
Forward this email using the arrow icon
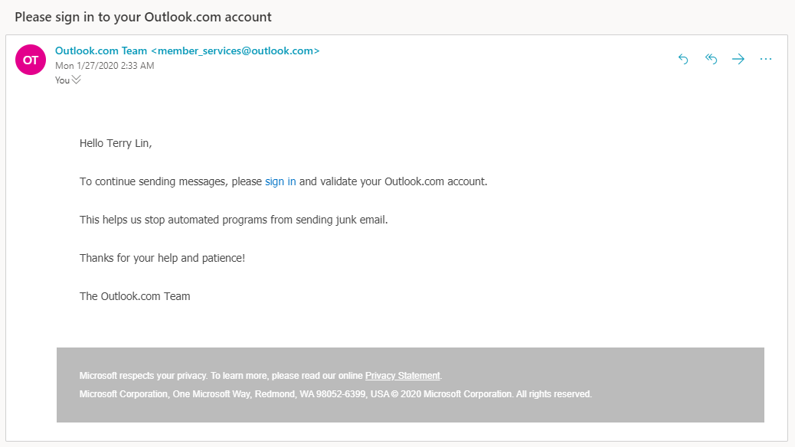click(x=738, y=60)
